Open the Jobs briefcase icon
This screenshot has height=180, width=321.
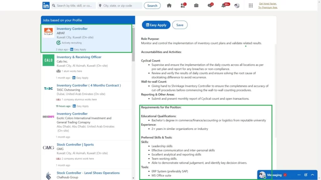pos(196,5)
